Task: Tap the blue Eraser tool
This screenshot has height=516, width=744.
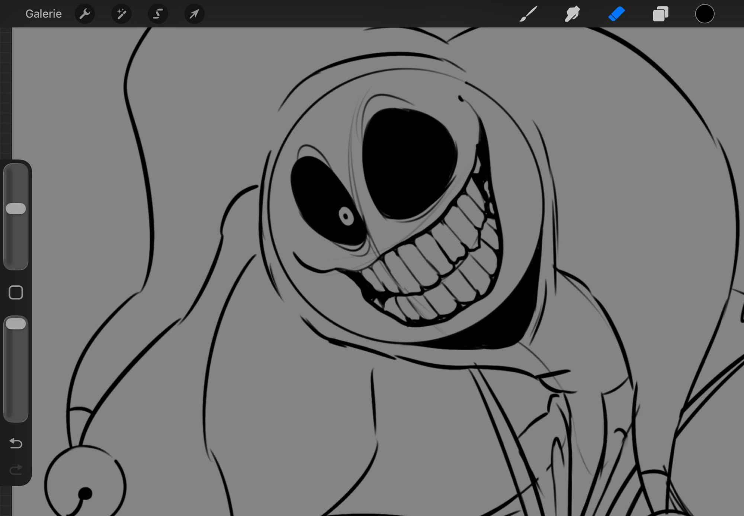Action: (616, 14)
